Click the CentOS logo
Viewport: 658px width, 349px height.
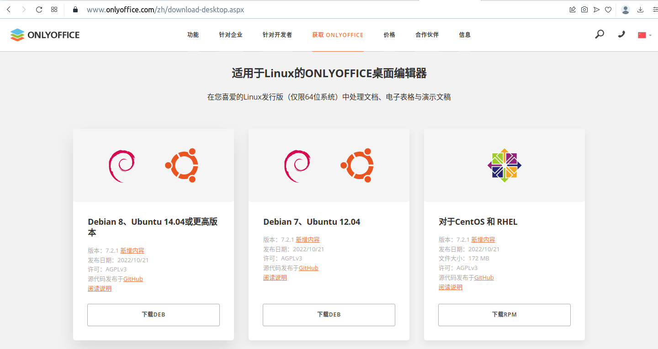coord(504,165)
